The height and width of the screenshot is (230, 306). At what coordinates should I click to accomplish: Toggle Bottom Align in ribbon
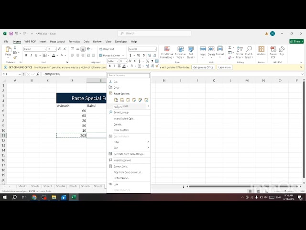point(83,49)
